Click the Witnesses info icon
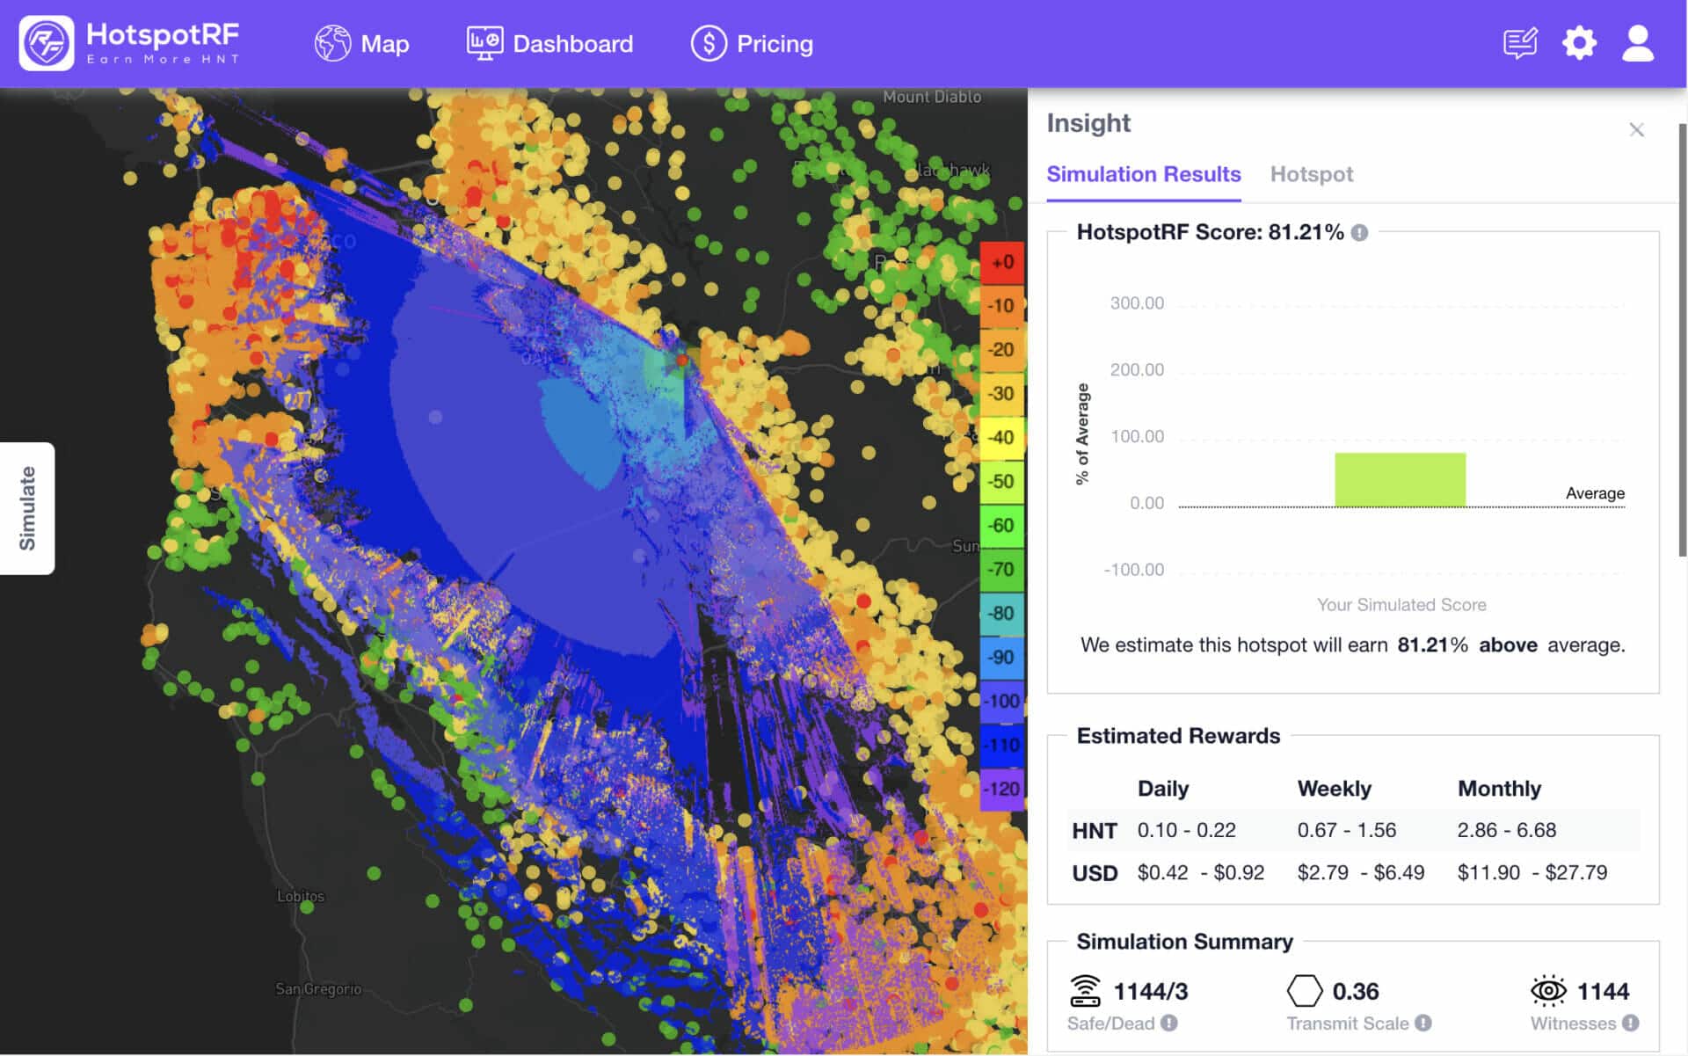The image size is (1688, 1056). pyautogui.click(x=1631, y=1023)
